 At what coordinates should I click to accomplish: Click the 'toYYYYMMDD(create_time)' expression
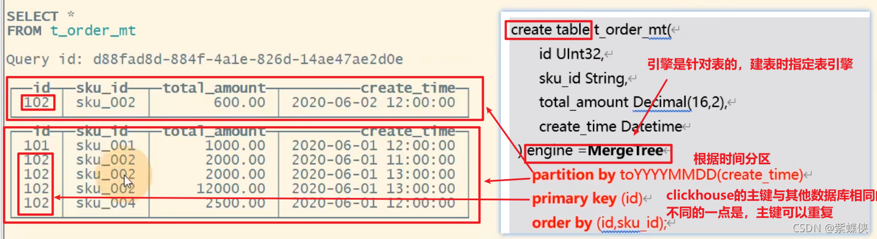click(711, 175)
